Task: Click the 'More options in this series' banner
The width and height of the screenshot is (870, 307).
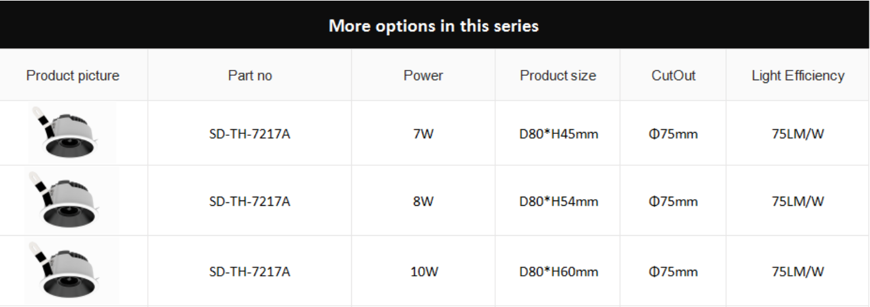Action: coord(434,25)
